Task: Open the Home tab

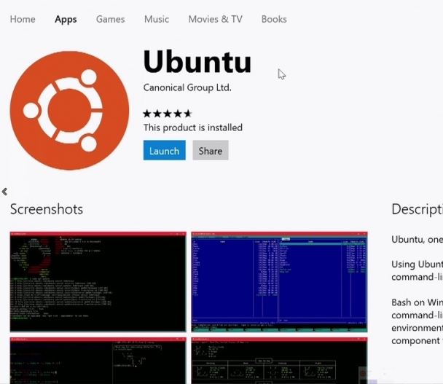Action: (23, 19)
